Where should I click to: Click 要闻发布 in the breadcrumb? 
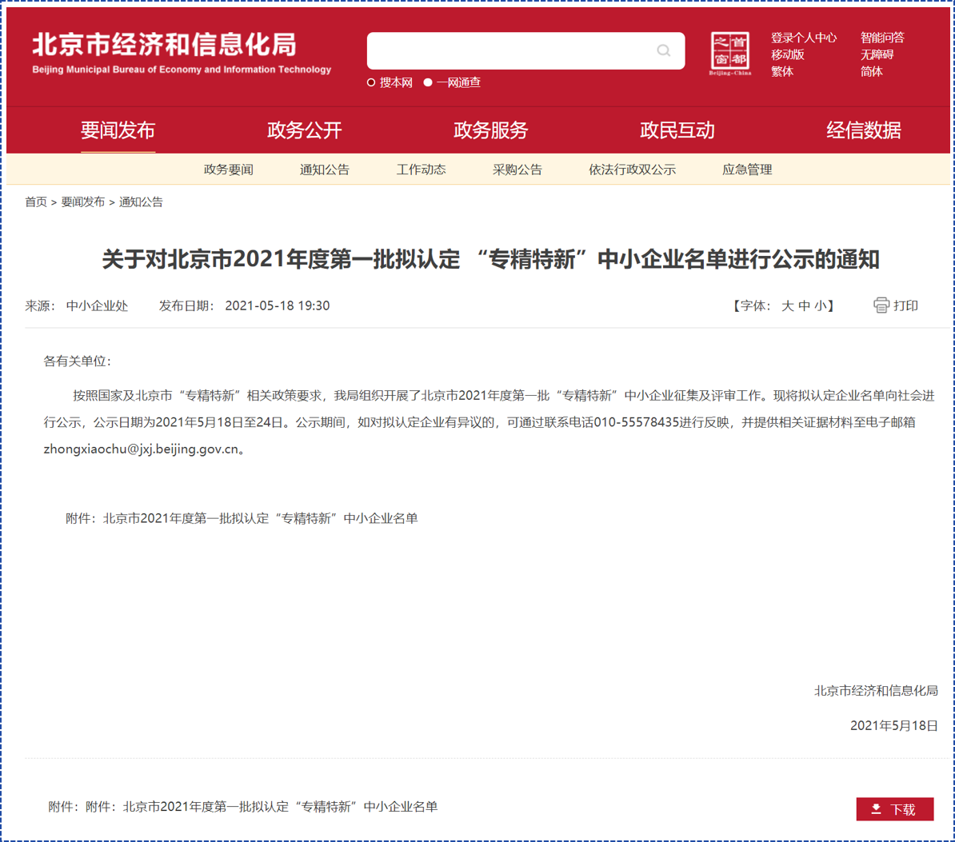83,202
